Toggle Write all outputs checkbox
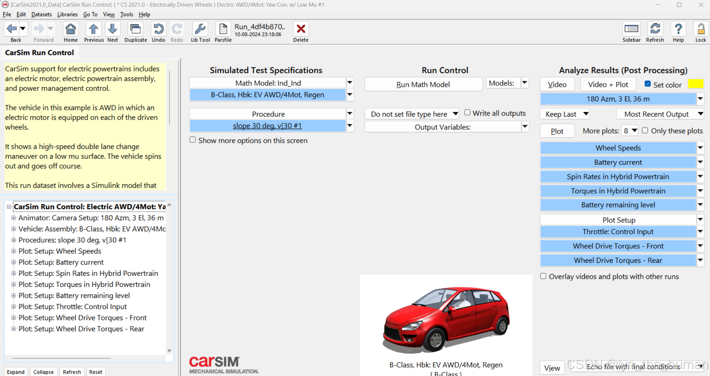 click(467, 113)
